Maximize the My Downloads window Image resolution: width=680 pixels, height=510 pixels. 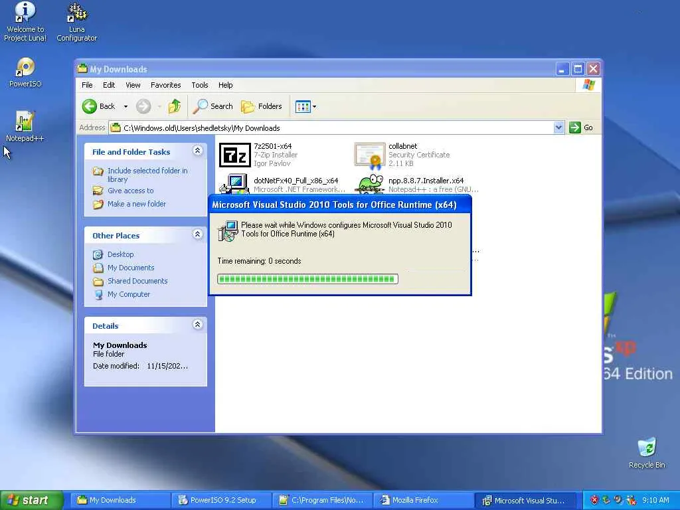(x=578, y=69)
